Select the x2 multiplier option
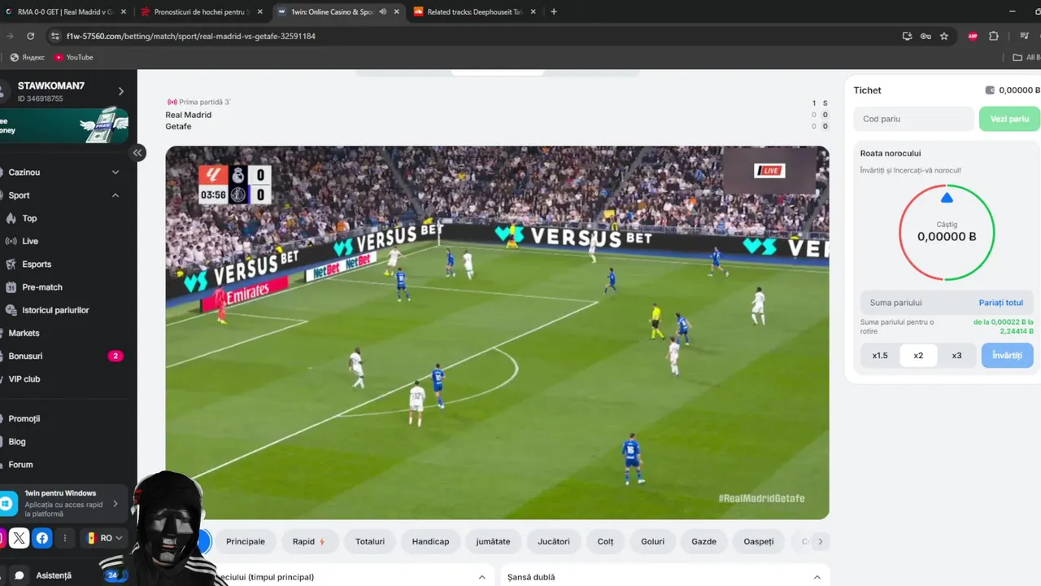The image size is (1041, 586). tap(918, 356)
